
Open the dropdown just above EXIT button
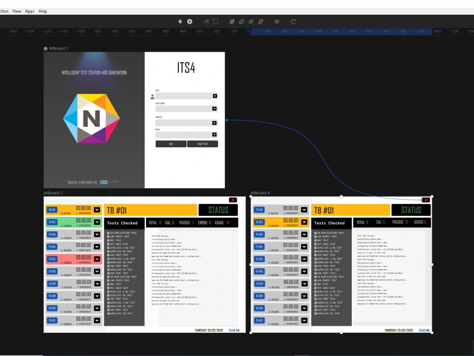pos(214,135)
